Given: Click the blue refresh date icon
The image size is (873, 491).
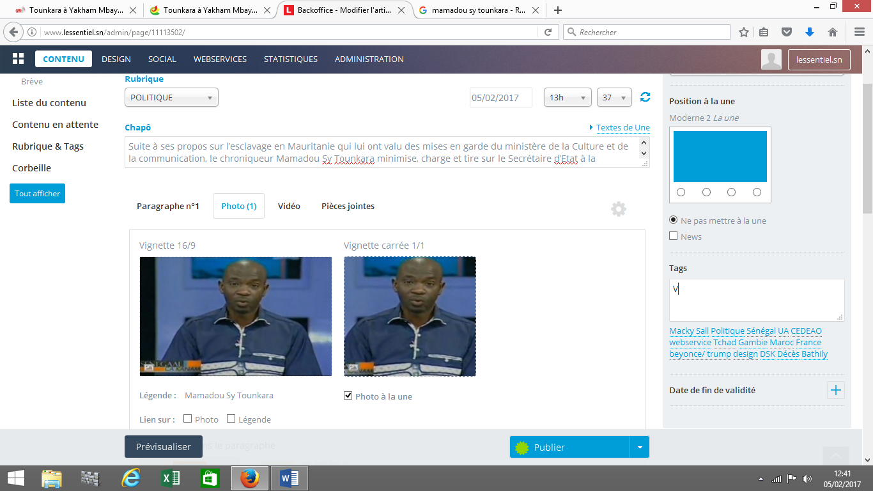Looking at the screenshot, I should [x=645, y=97].
